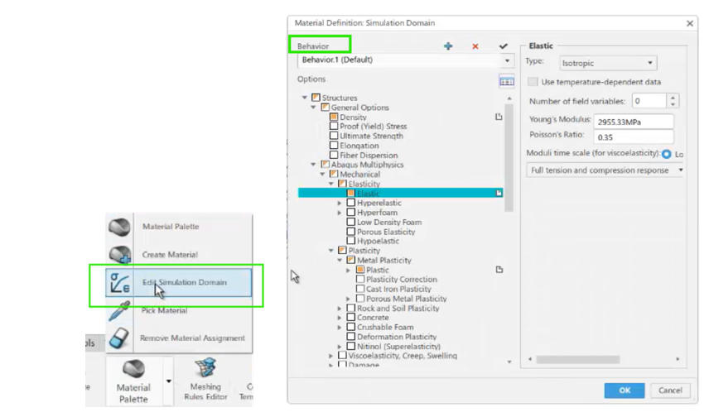Click the Remove Material Assignment eraser icon
This screenshot has width=709, height=417.
tap(119, 338)
